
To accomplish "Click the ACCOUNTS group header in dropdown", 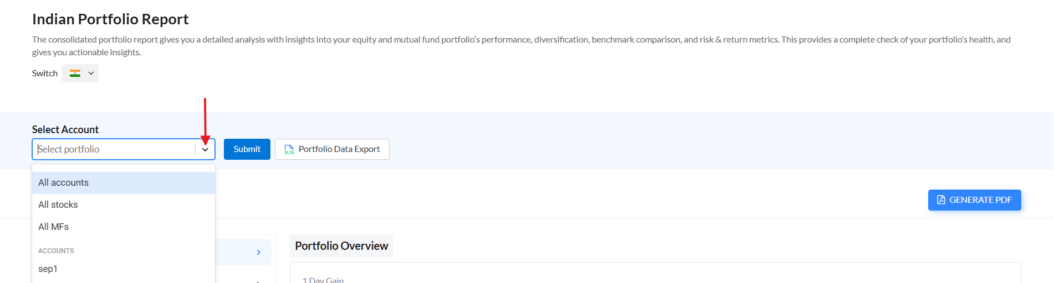I will tap(56, 251).
